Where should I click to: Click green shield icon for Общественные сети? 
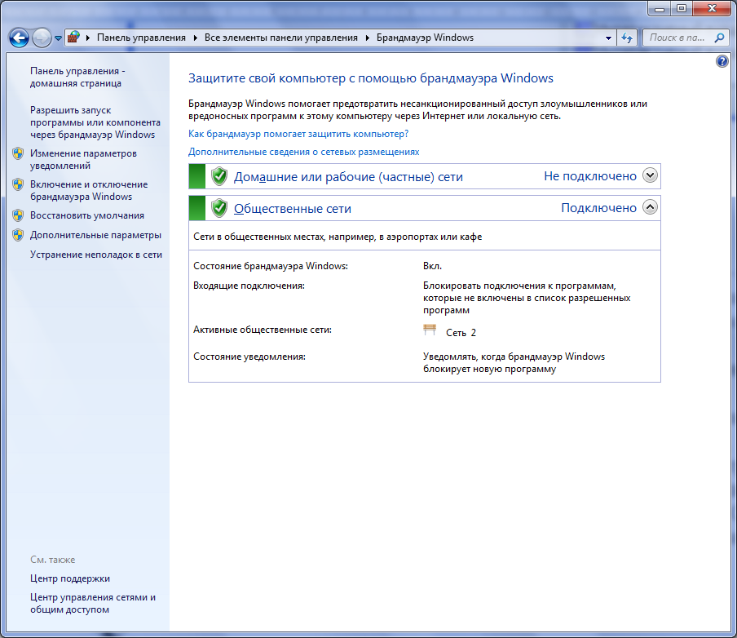point(219,208)
